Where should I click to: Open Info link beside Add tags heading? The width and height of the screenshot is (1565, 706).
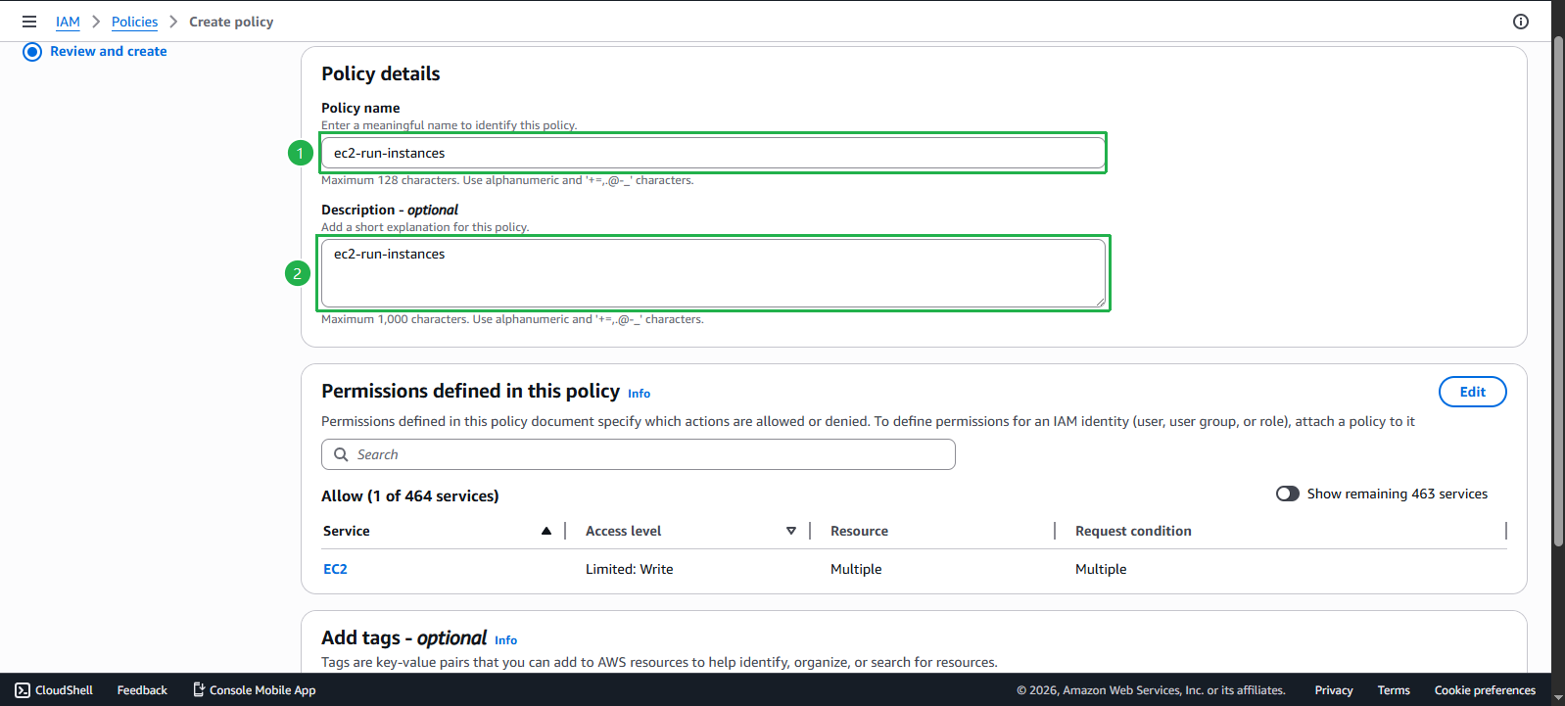(505, 640)
